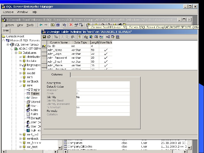Select Tables under mr4 database
The width and height of the screenshot is (204, 153).
(35, 93)
